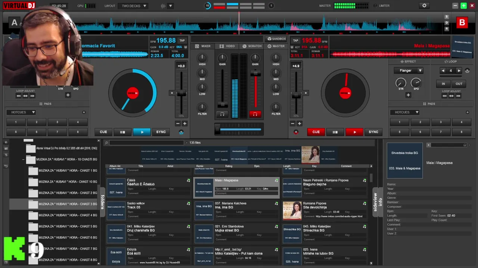Viewport: 478px width, 268px height.
Task: Click the back arrow icon in browser sidebar
Action: pos(6,166)
